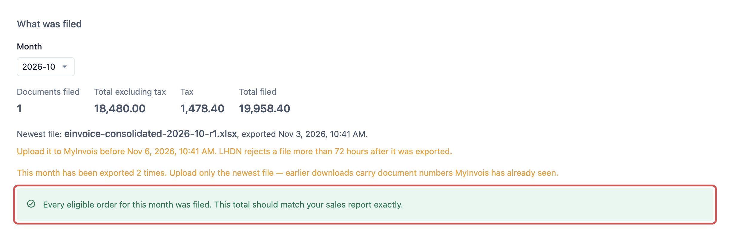Click the Total filed label

(x=257, y=92)
